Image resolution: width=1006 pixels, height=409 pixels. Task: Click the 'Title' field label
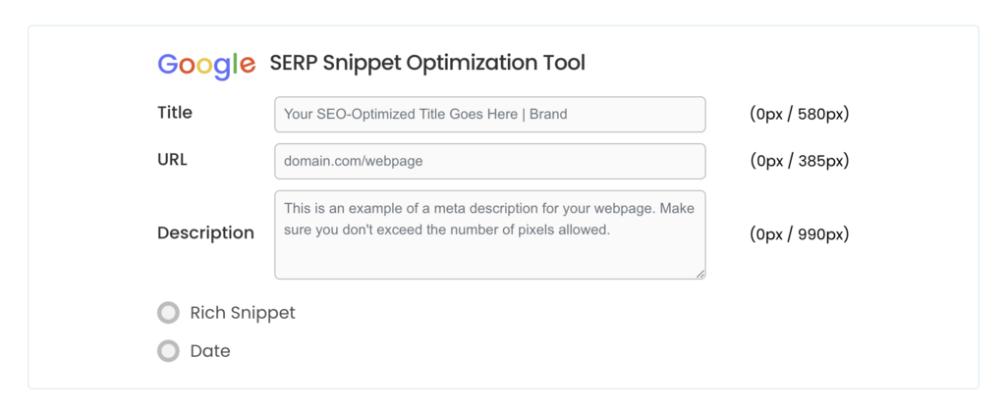[175, 113]
